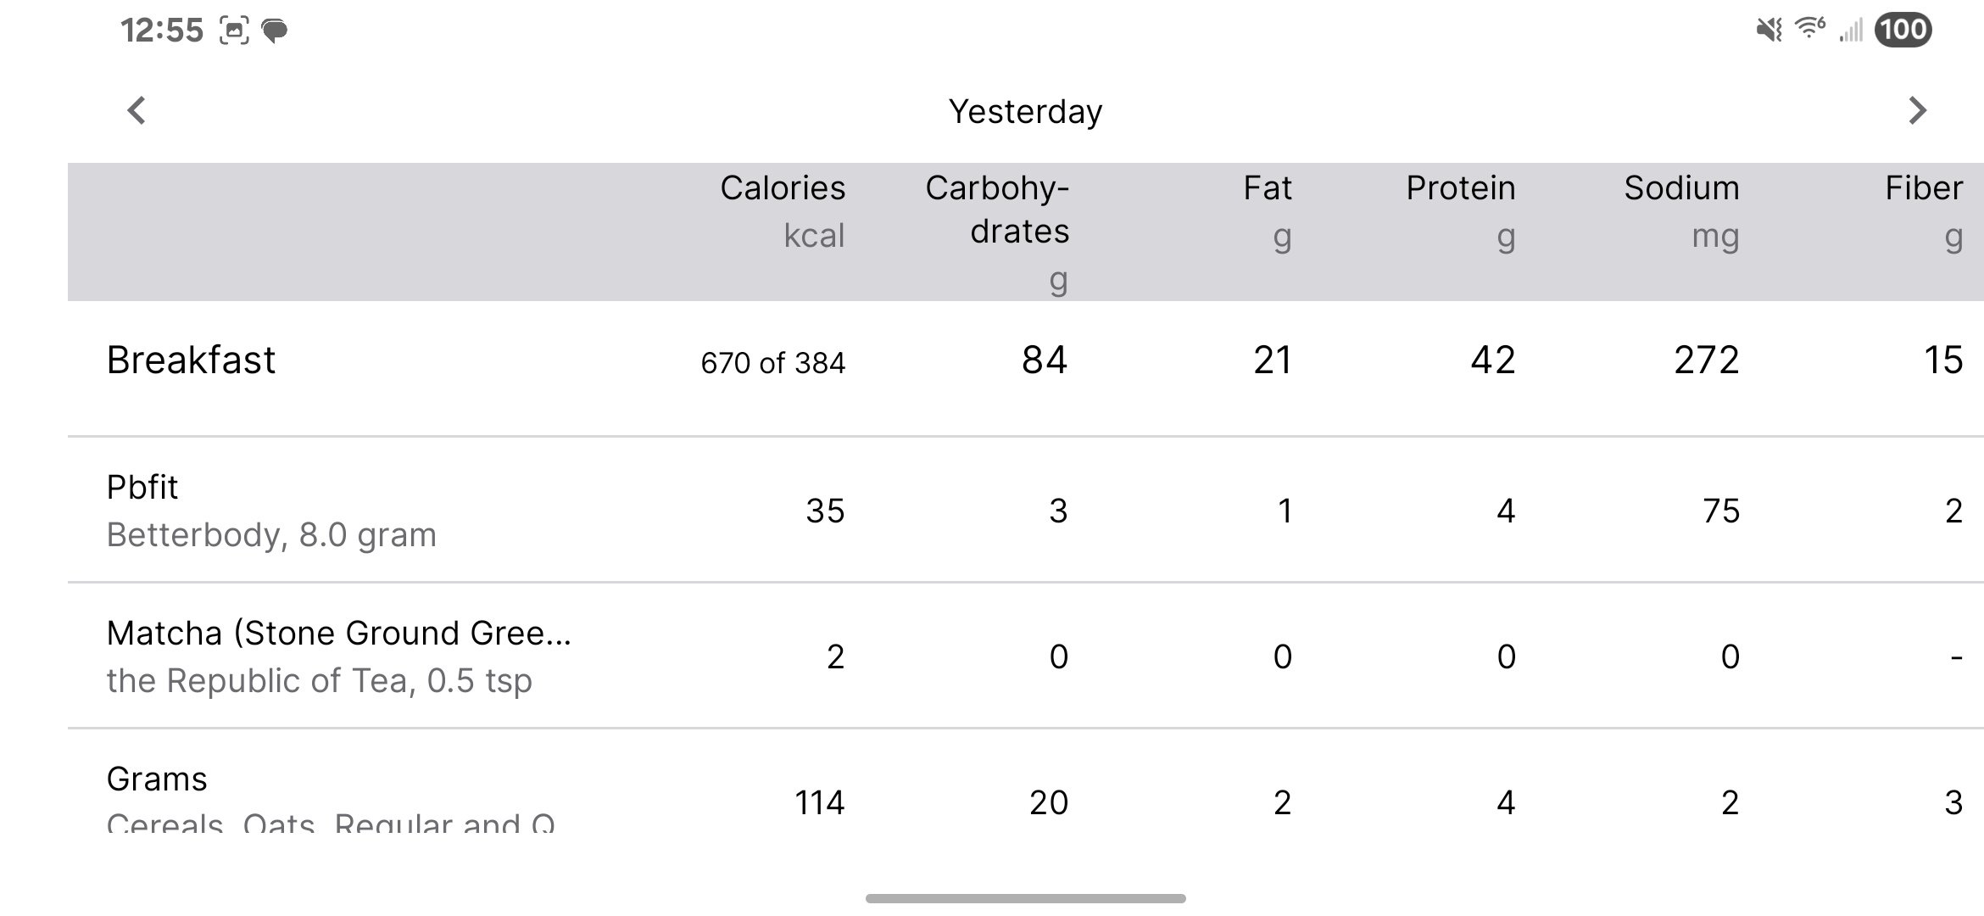Tap the muted sound status icon
This screenshot has height=916, width=1984.
[1769, 31]
